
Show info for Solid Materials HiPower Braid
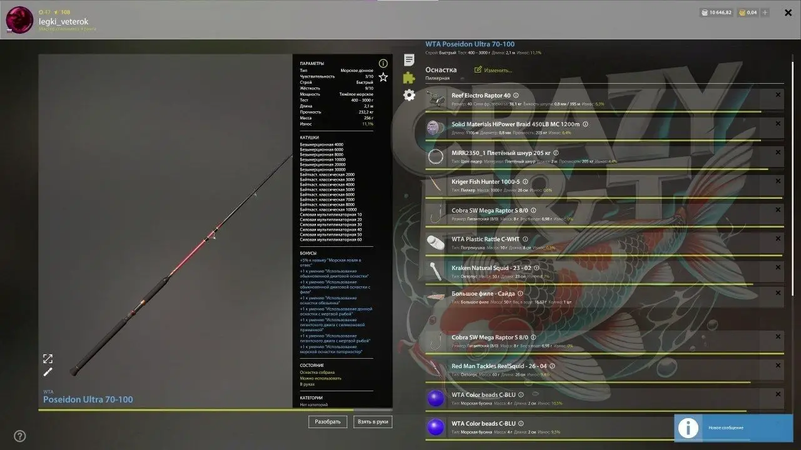[x=585, y=124]
